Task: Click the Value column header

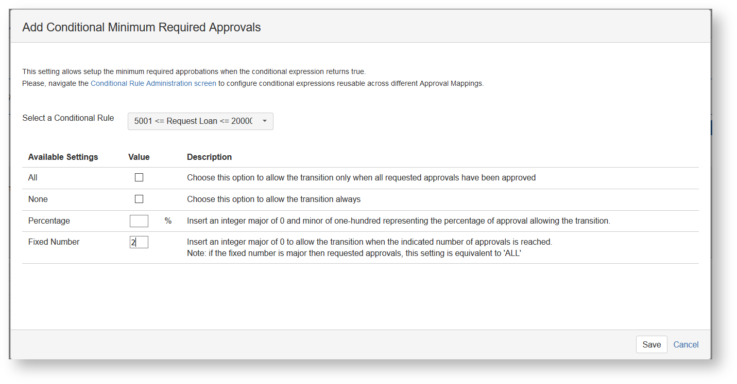Action: click(139, 157)
